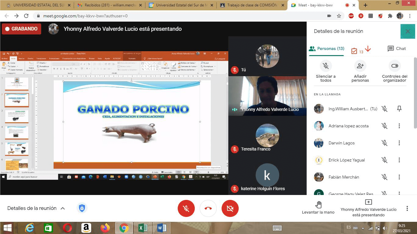
Task: Click the blue shield security icon
Action: [82, 208]
